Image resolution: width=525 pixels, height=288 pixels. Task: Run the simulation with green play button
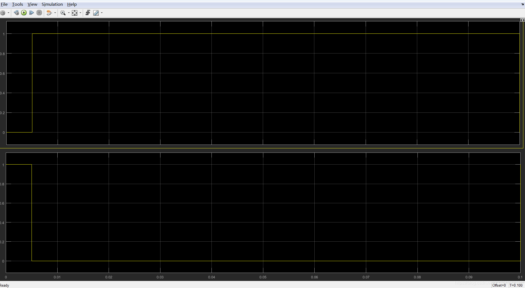(24, 13)
